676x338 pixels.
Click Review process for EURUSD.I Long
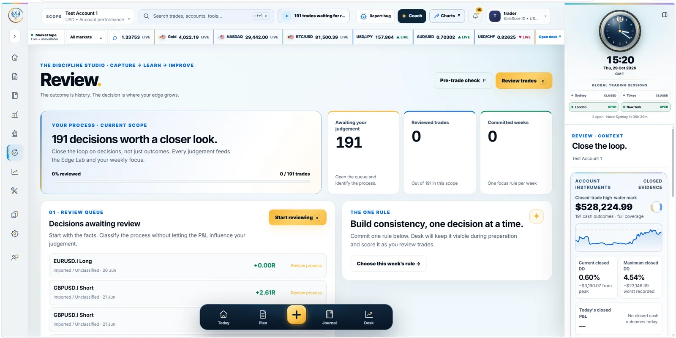pos(306,266)
